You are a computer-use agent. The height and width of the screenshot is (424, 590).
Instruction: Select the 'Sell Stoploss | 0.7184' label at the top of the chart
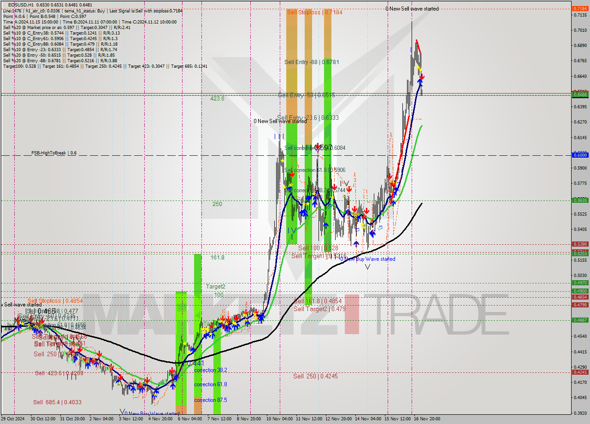314,12
